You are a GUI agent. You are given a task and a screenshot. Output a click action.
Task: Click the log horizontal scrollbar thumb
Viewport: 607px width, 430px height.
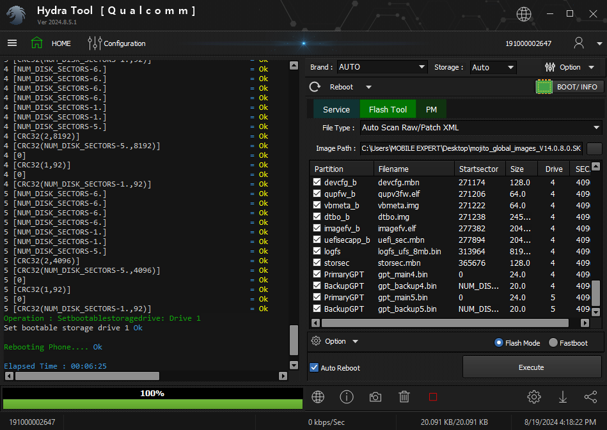pos(87,376)
